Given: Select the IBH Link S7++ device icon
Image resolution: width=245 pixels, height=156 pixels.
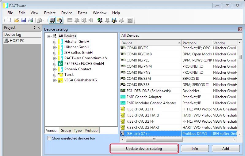Looking at the screenshot, I should [123, 133].
